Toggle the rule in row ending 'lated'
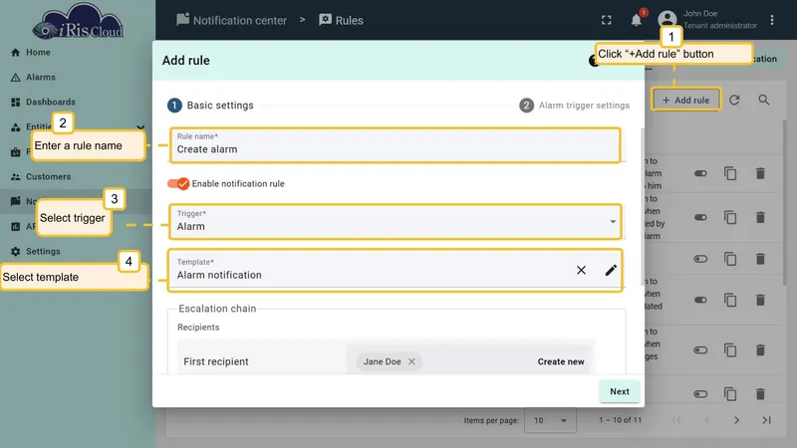Screen dimensions: 797x448 [x=700, y=301]
